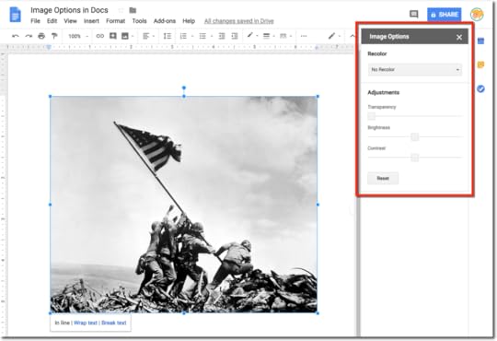Click the Insert link icon
This screenshot has height=341, width=497.
tap(99, 36)
